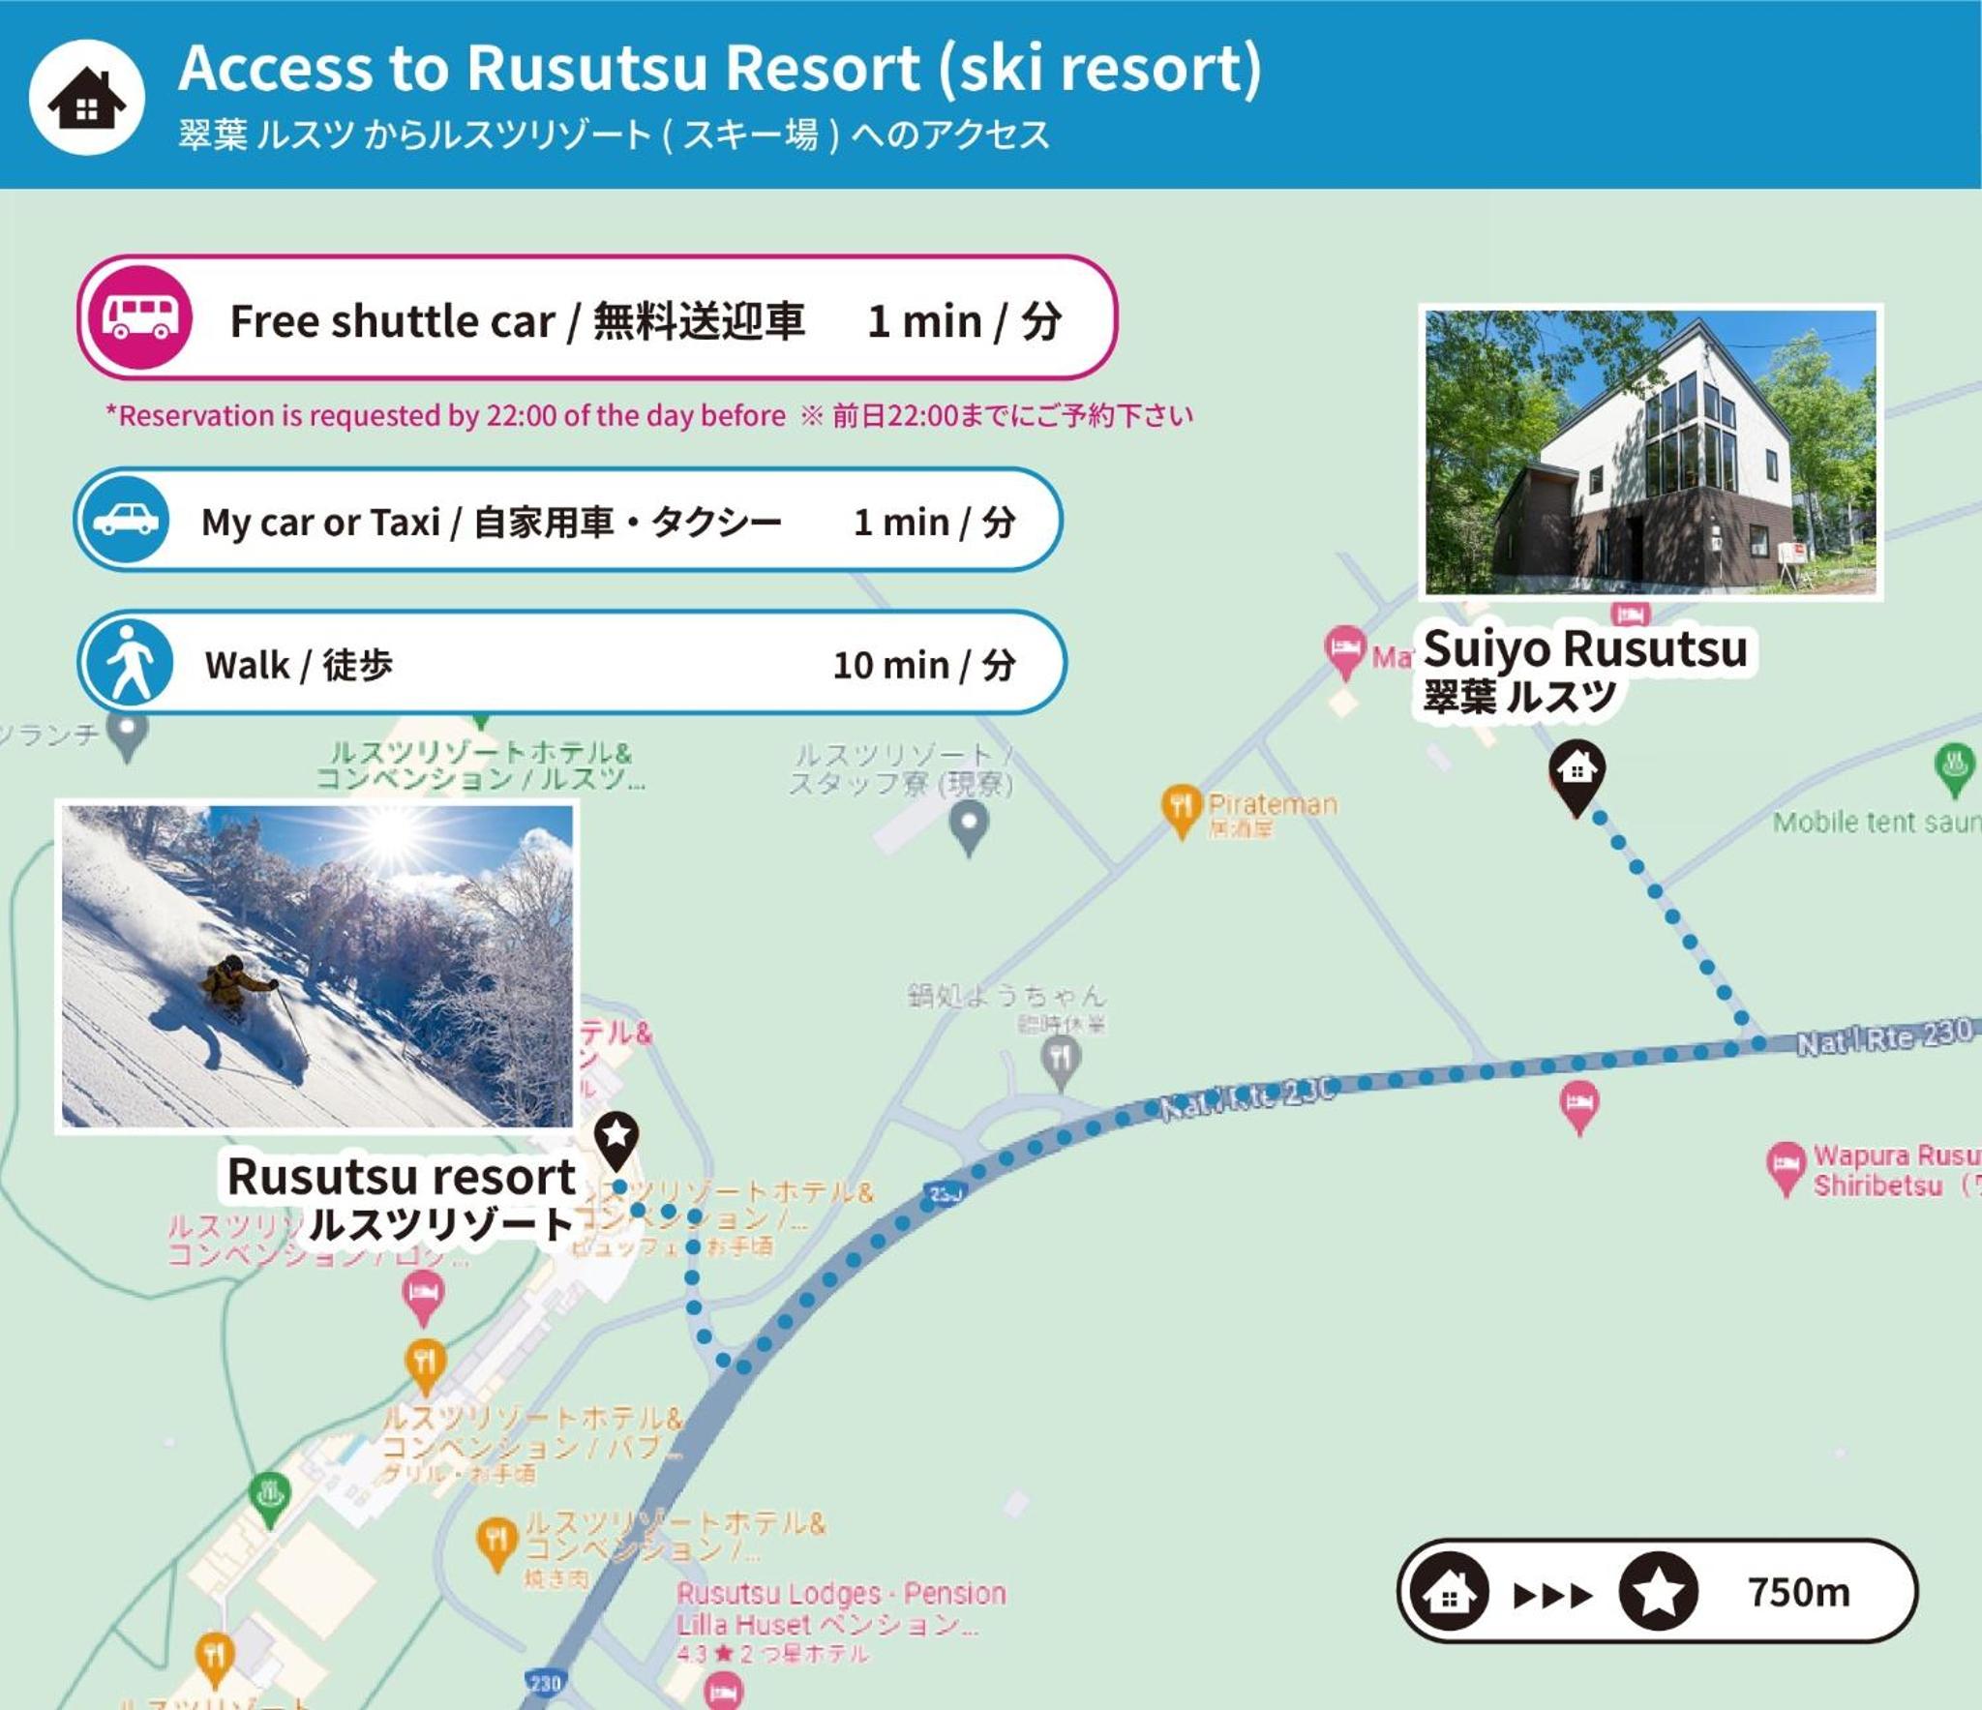Open the Pirateman restaurant pin

click(1181, 812)
